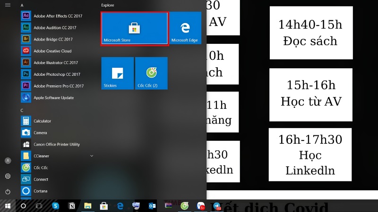Click the Explore group title

pyautogui.click(x=108, y=5)
